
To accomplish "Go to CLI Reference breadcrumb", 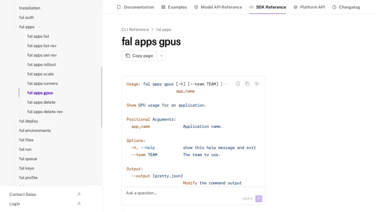I will tap(135, 30).
